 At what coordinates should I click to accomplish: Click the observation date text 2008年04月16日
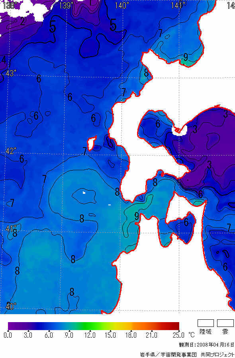(x=215, y=344)
